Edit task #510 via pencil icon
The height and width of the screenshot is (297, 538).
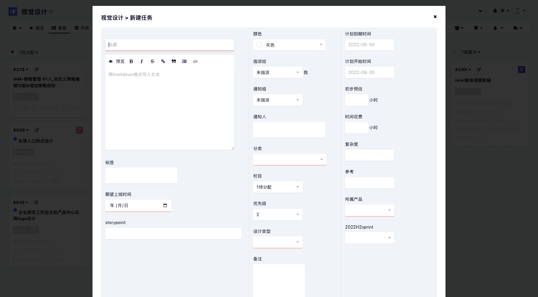coord(36,202)
